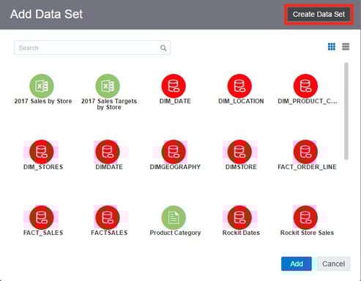361x281 pixels.
Task: Click the 'DIM_DATE' label text
Action: [175, 101]
